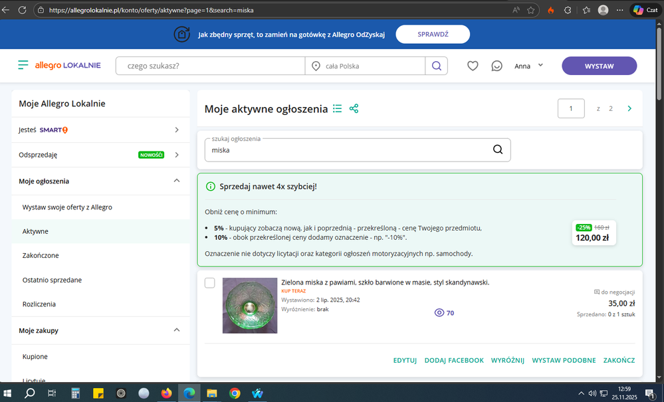Open 'Ostatnio sprzedane' in sidebar
Image resolution: width=664 pixels, height=402 pixels.
pos(52,280)
